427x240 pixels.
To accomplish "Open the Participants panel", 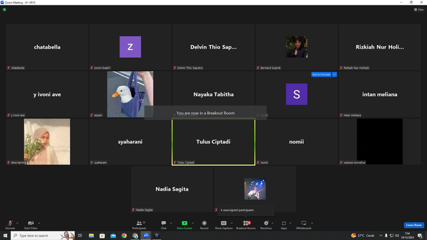I will click(139, 225).
